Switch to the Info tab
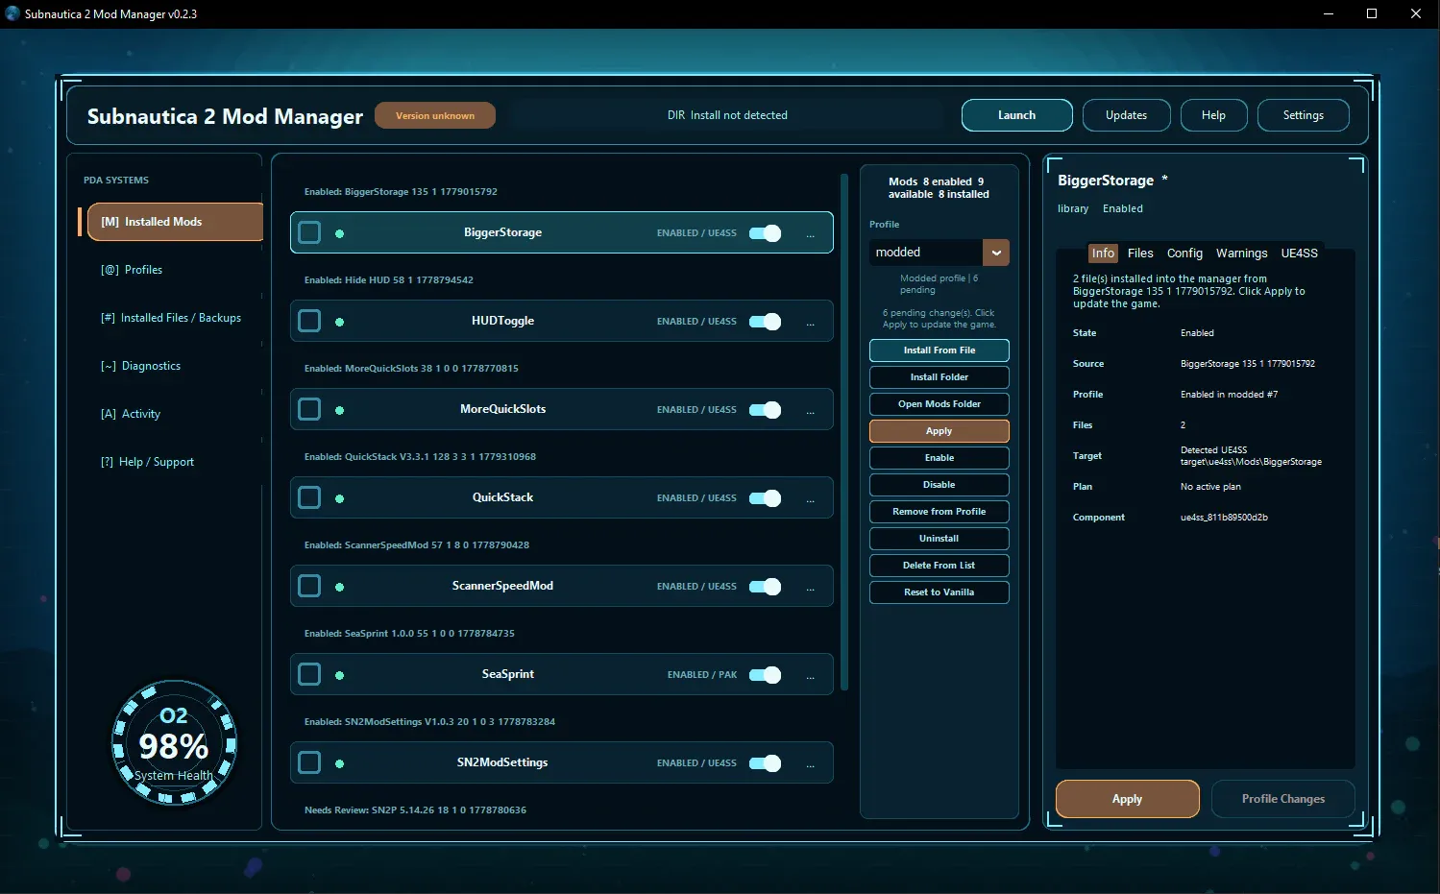The width and height of the screenshot is (1440, 894). click(1103, 254)
